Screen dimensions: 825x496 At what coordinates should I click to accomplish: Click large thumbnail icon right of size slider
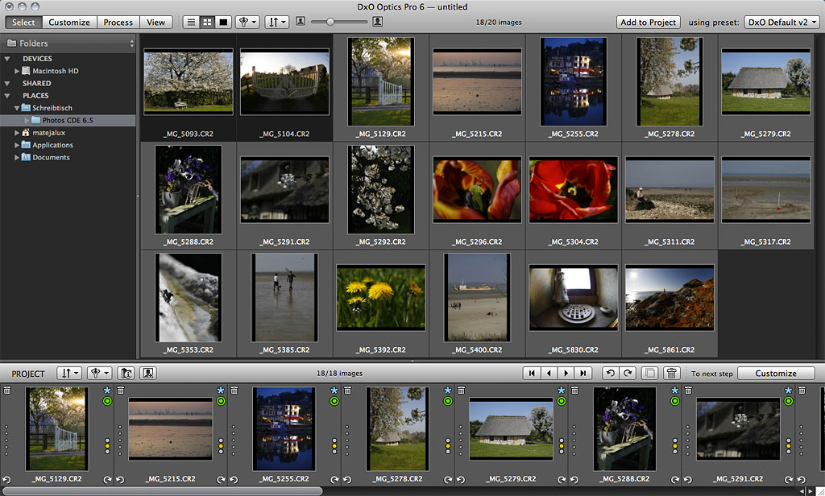[377, 22]
